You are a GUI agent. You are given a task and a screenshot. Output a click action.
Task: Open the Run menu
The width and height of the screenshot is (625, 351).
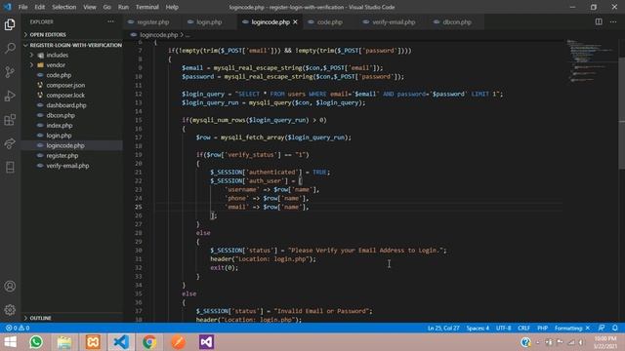[x=123, y=7]
